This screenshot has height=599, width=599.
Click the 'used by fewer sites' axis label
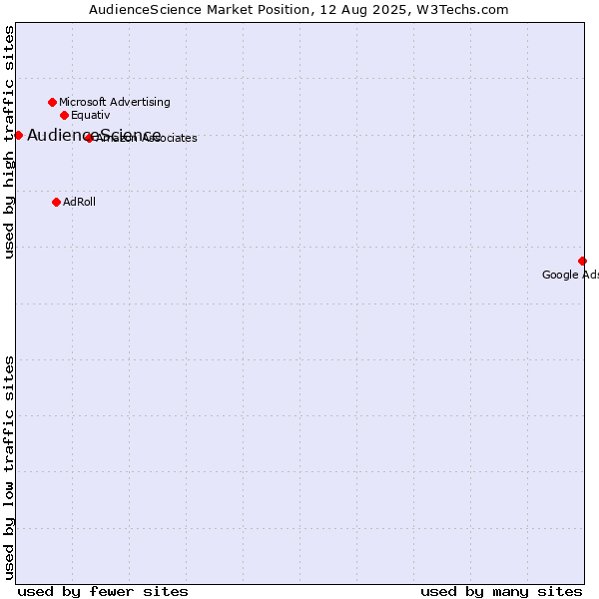pos(103,592)
